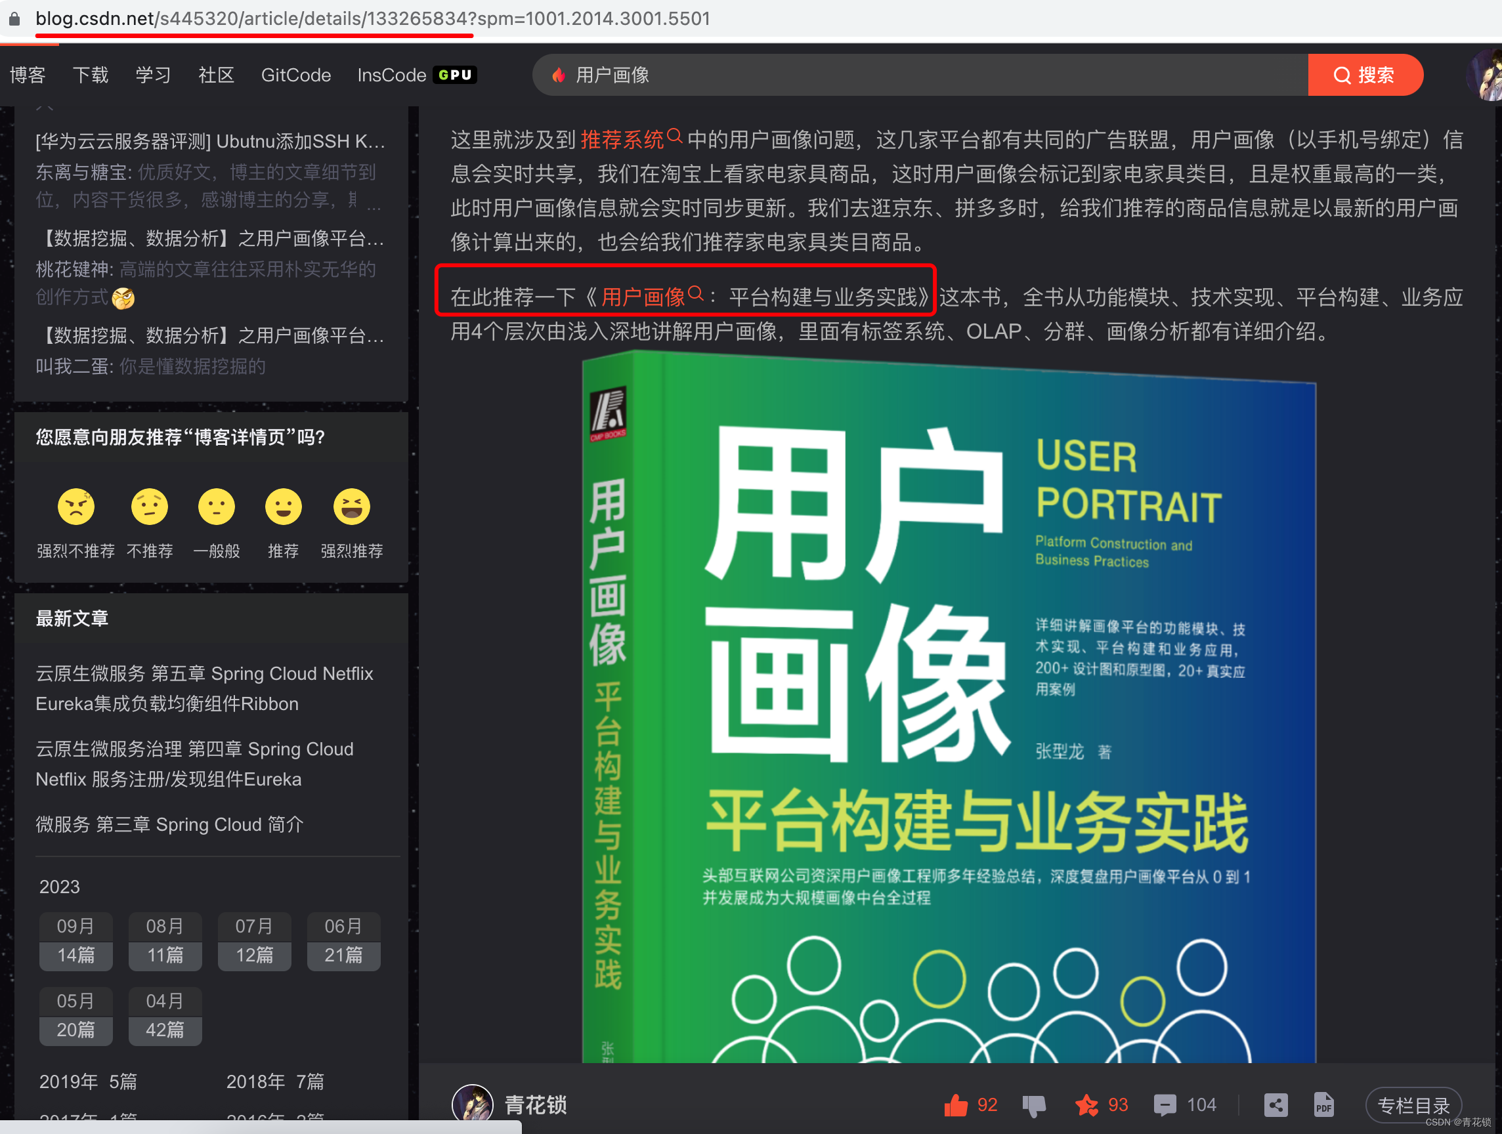This screenshot has width=1502, height=1134.
Task: Open the 推荐系统 red link
Action: (x=622, y=140)
